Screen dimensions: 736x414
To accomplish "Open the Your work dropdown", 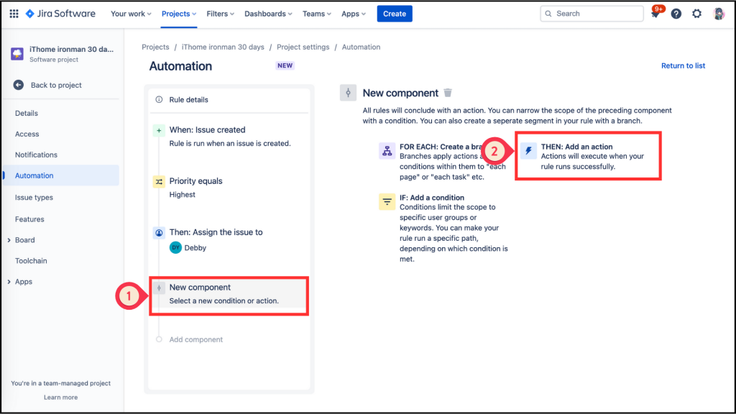I will coord(131,14).
